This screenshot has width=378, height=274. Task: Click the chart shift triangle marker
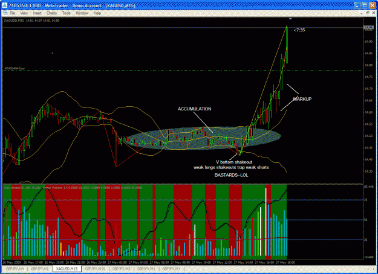[290, 19]
